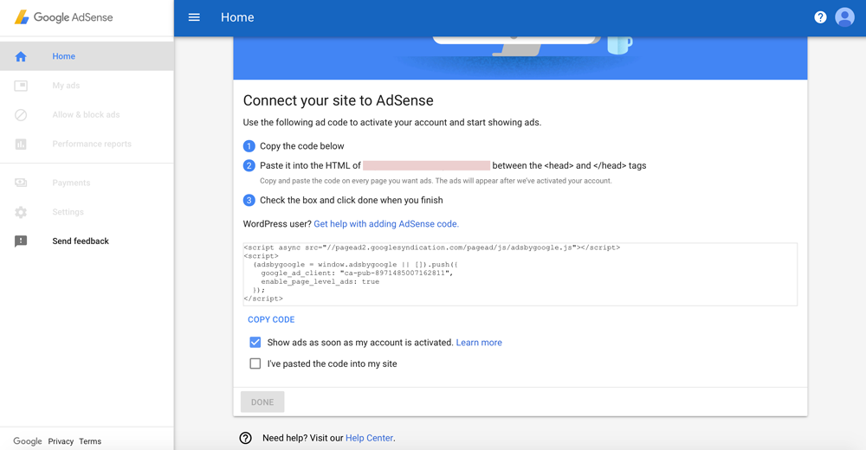The image size is (866, 450).
Task: Click the help circle icon near Help Center
Action: pyautogui.click(x=245, y=438)
